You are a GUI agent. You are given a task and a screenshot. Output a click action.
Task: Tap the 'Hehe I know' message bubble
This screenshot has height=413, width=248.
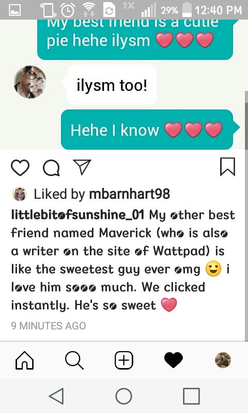(147, 130)
